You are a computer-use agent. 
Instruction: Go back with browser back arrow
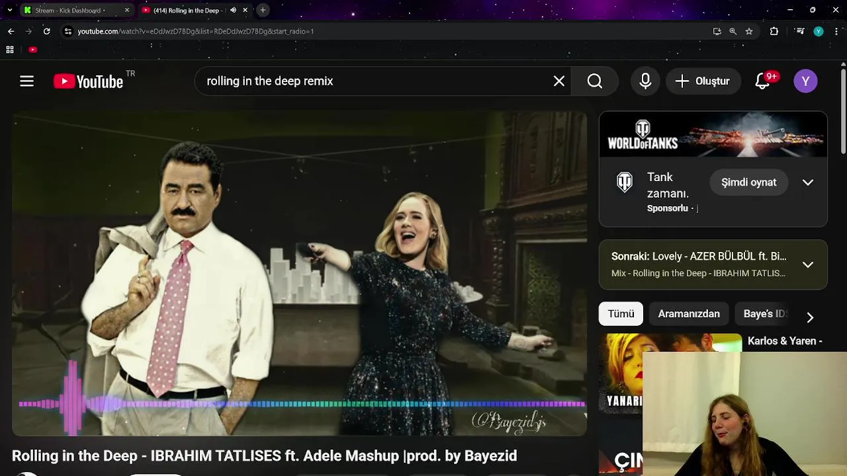(11, 31)
